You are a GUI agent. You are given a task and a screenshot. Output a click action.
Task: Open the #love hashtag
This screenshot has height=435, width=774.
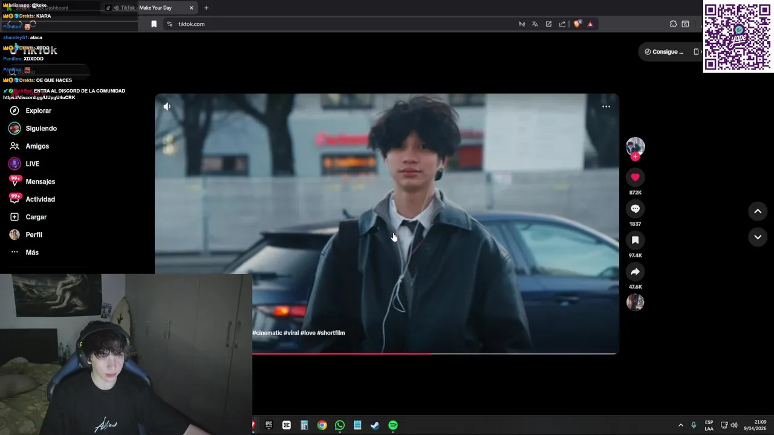(308, 333)
